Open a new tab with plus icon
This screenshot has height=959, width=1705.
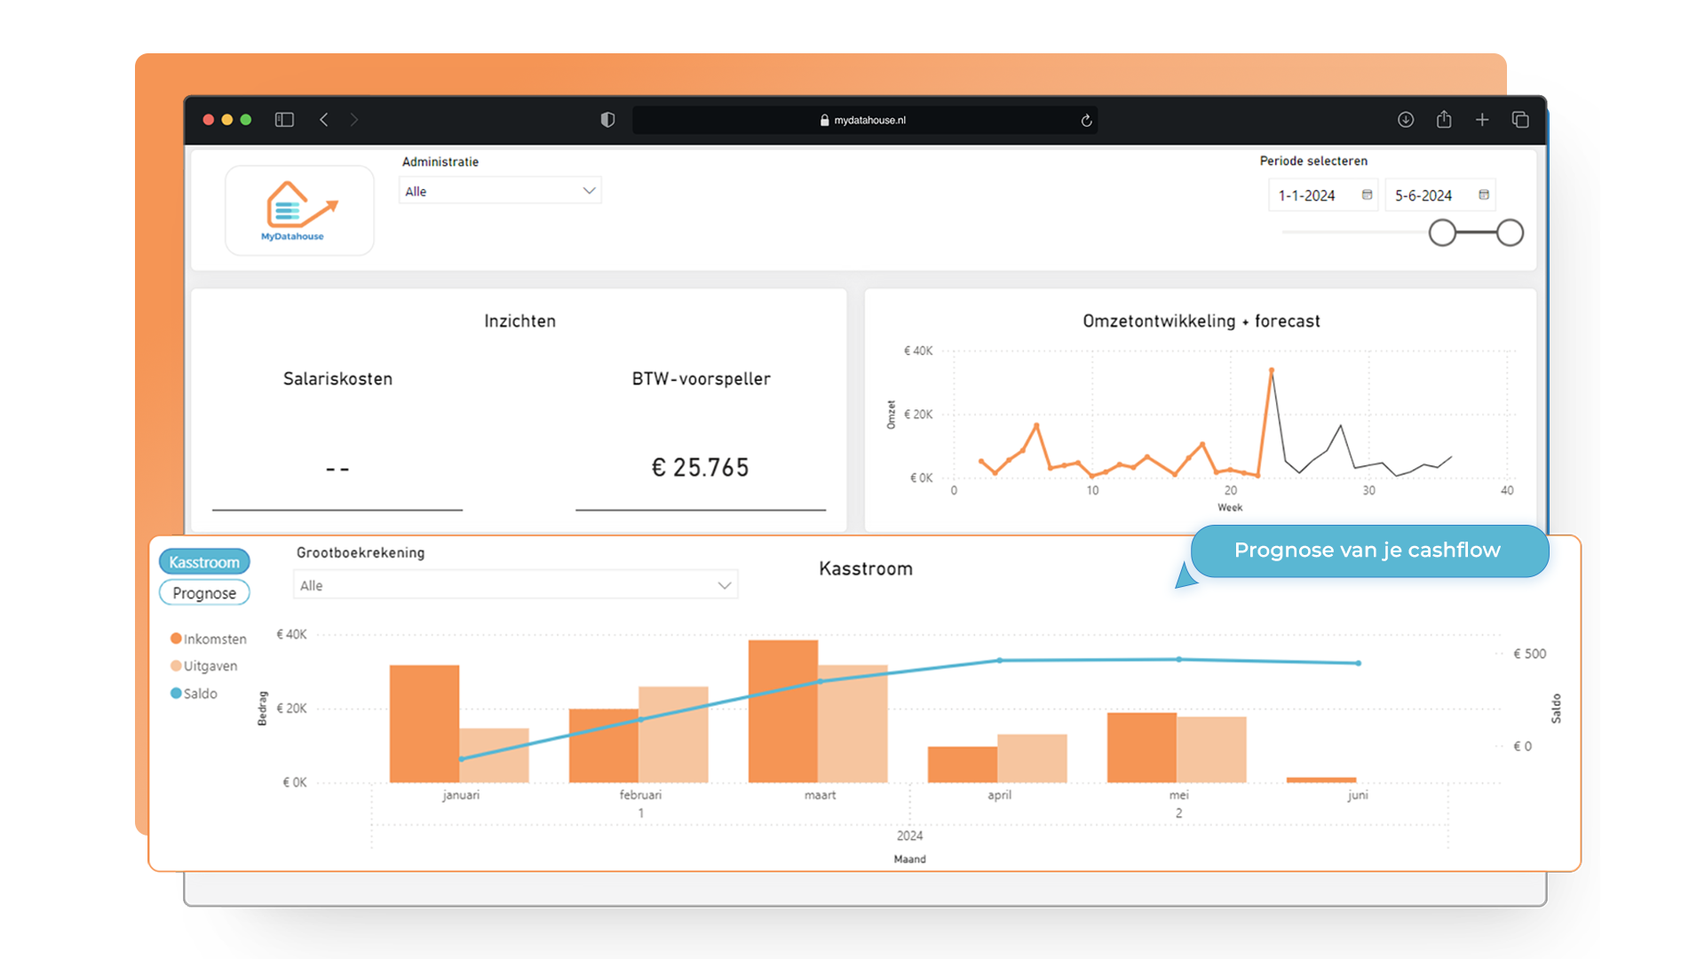pyautogui.click(x=1482, y=120)
